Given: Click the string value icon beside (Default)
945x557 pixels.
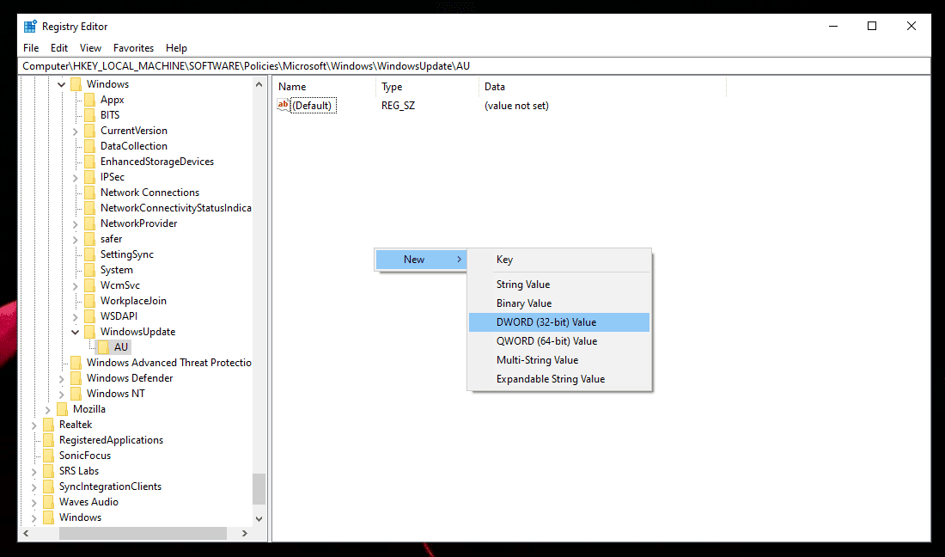Looking at the screenshot, I should [x=283, y=106].
